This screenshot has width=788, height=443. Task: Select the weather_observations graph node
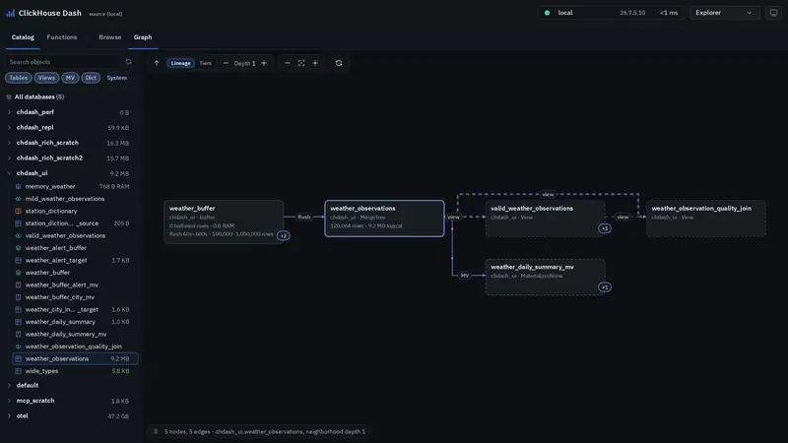point(384,219)
